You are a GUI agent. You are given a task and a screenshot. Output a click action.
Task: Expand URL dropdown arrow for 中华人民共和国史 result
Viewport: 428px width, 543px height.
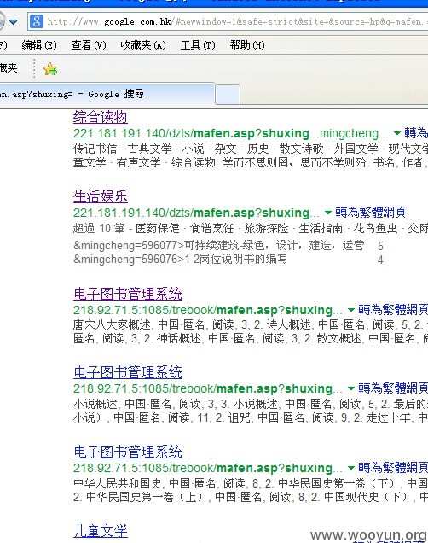(x=351, y=468)
